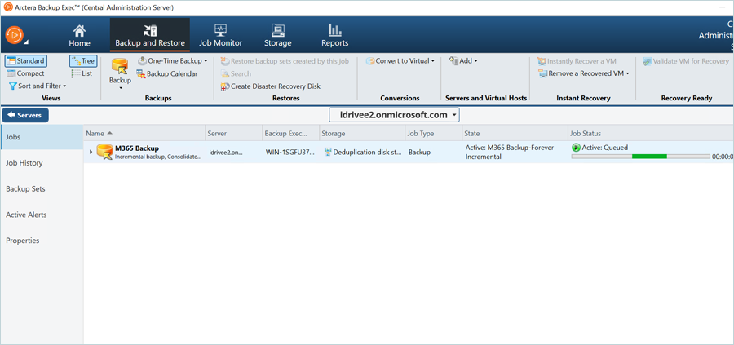This screenshot has height=345, width=734.
Task: Click the Backup Exec orange logo button
Action: pos(15,35)
